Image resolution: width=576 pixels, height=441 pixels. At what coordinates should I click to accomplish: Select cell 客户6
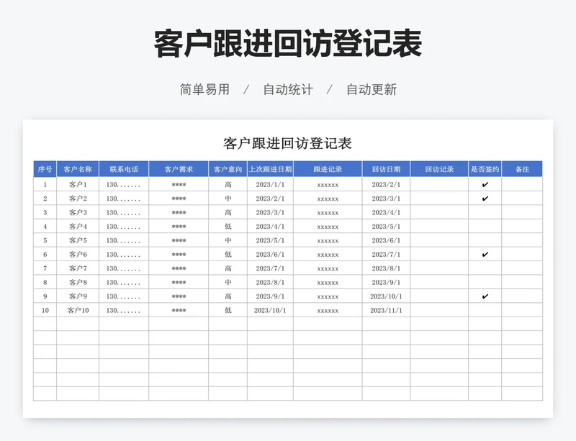coord(78,254)
